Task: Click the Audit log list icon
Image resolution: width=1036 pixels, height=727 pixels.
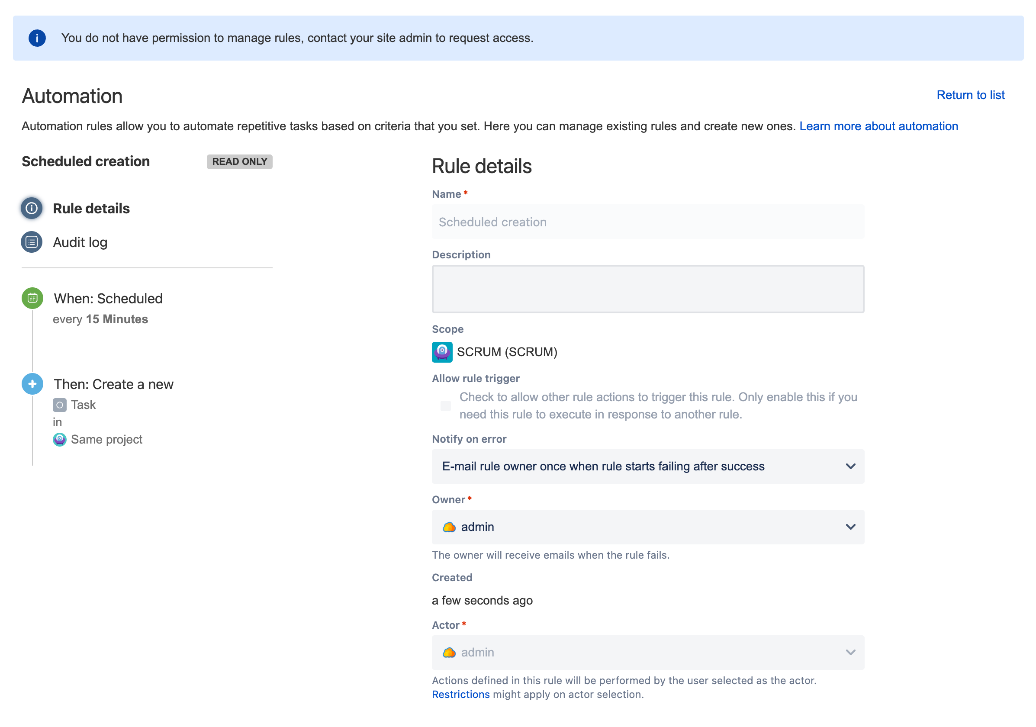Action: coord(32,242)
